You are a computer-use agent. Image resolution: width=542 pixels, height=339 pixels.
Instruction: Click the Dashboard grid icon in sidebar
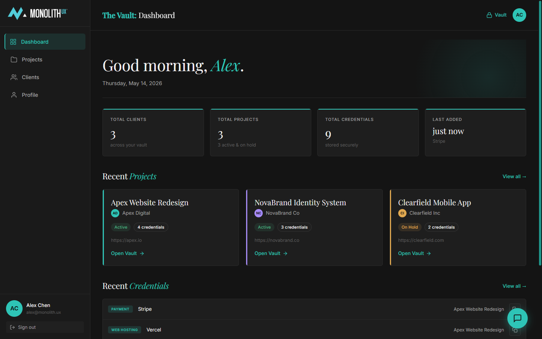tap(13, 42)
